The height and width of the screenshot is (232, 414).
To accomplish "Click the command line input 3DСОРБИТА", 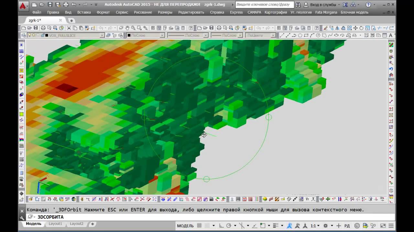I will pos(50,217).
